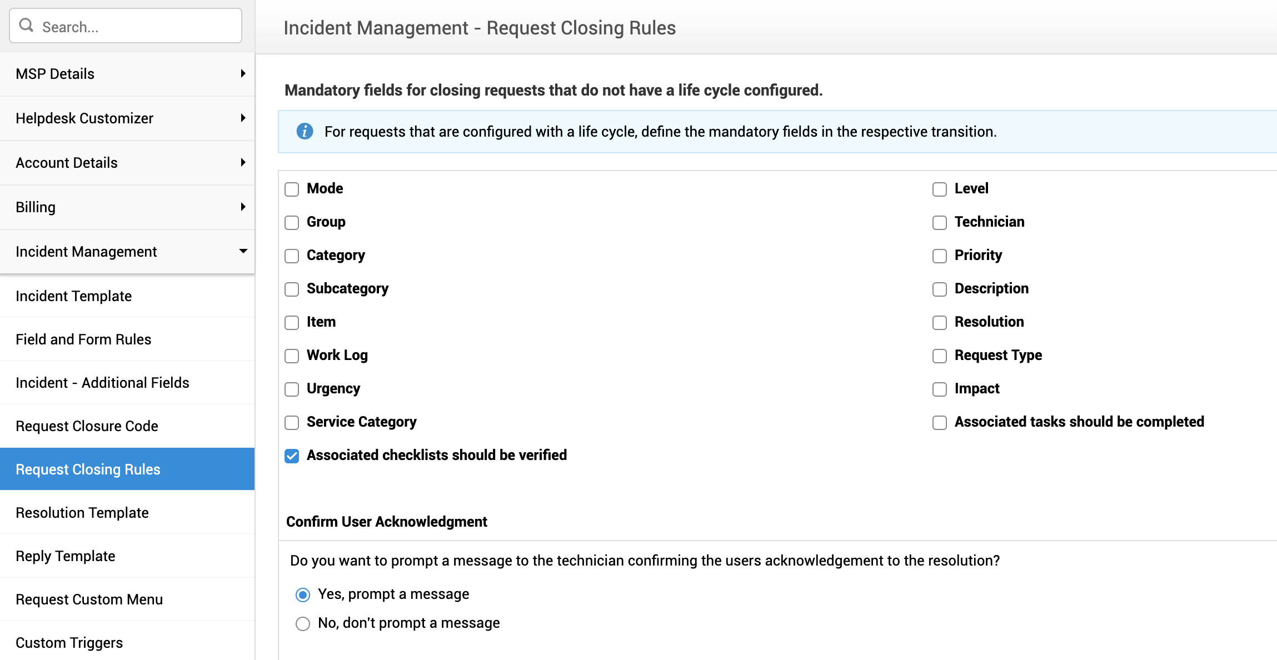Expand the MSP Details section

coord(243,73)
